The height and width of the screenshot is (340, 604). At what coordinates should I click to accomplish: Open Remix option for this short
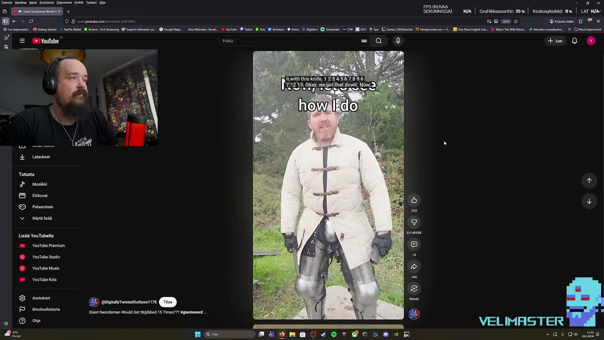pyautogui.click(x=414, y=289)
